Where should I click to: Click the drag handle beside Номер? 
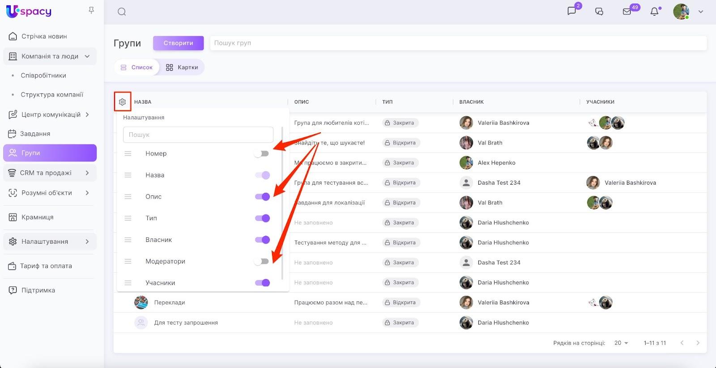128,153
